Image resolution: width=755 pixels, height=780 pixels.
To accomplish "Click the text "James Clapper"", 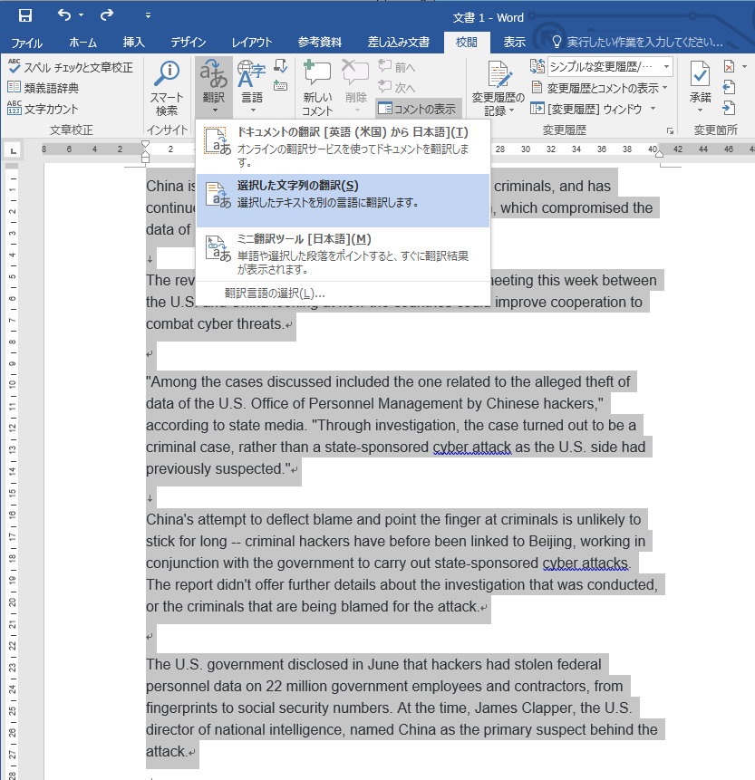I will [525, 708].
